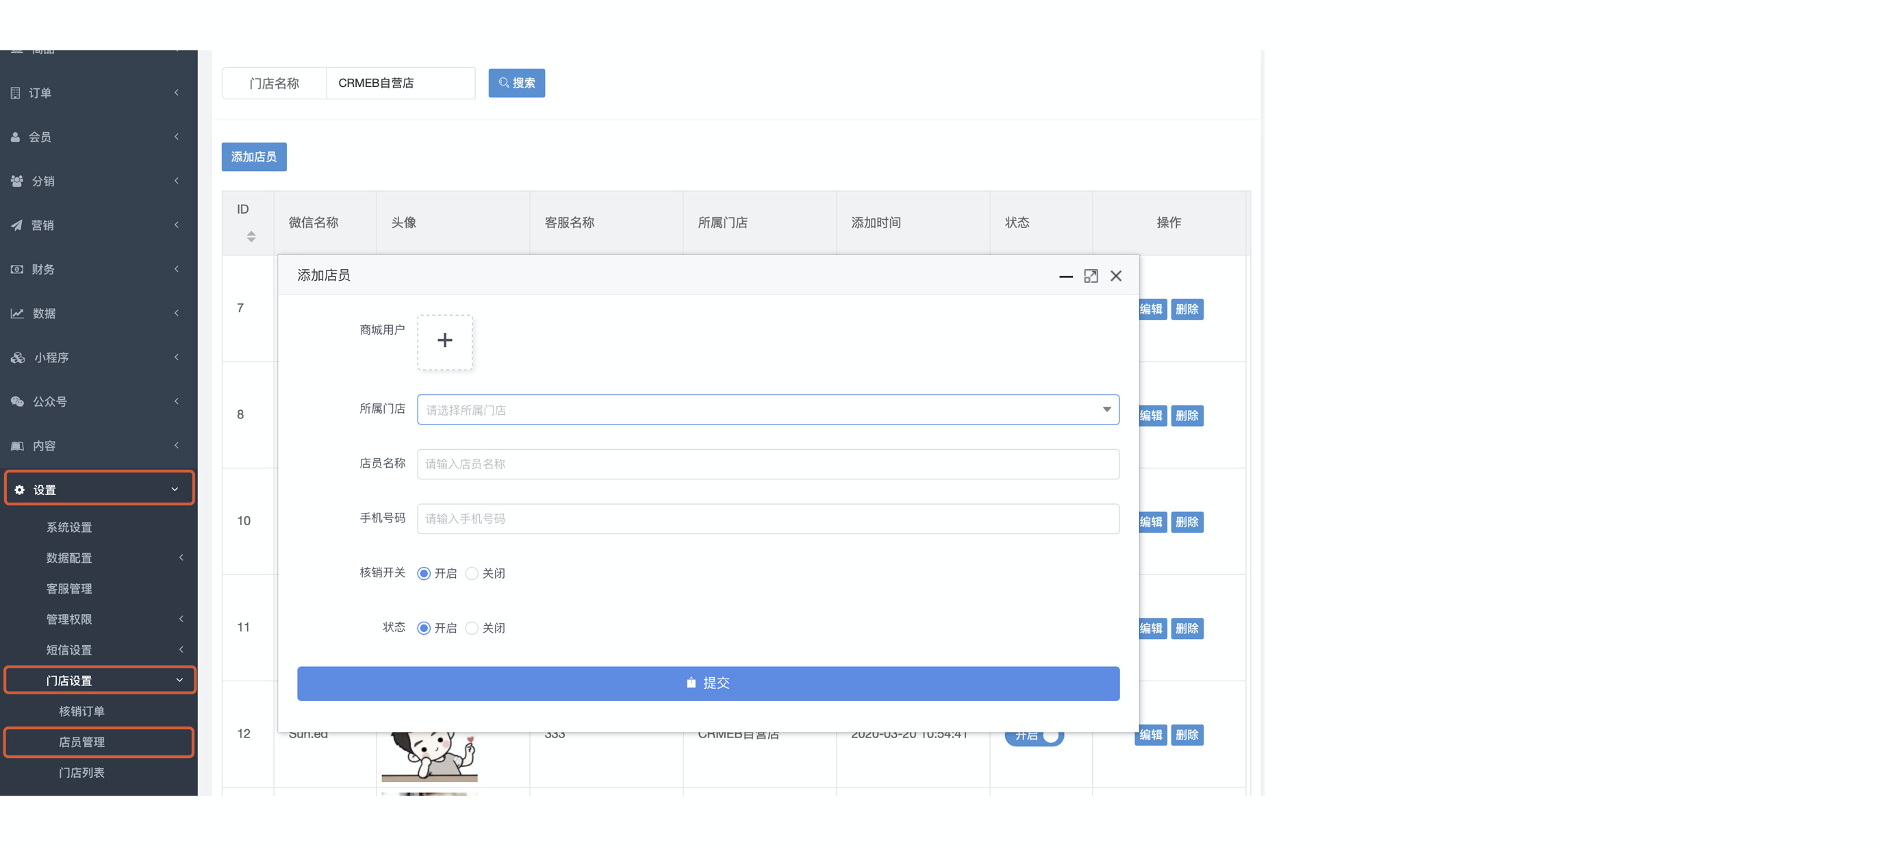1878x847 pixels.
Task: Open 店员管理 in the sidebar
Action: [x=81, y=742]
